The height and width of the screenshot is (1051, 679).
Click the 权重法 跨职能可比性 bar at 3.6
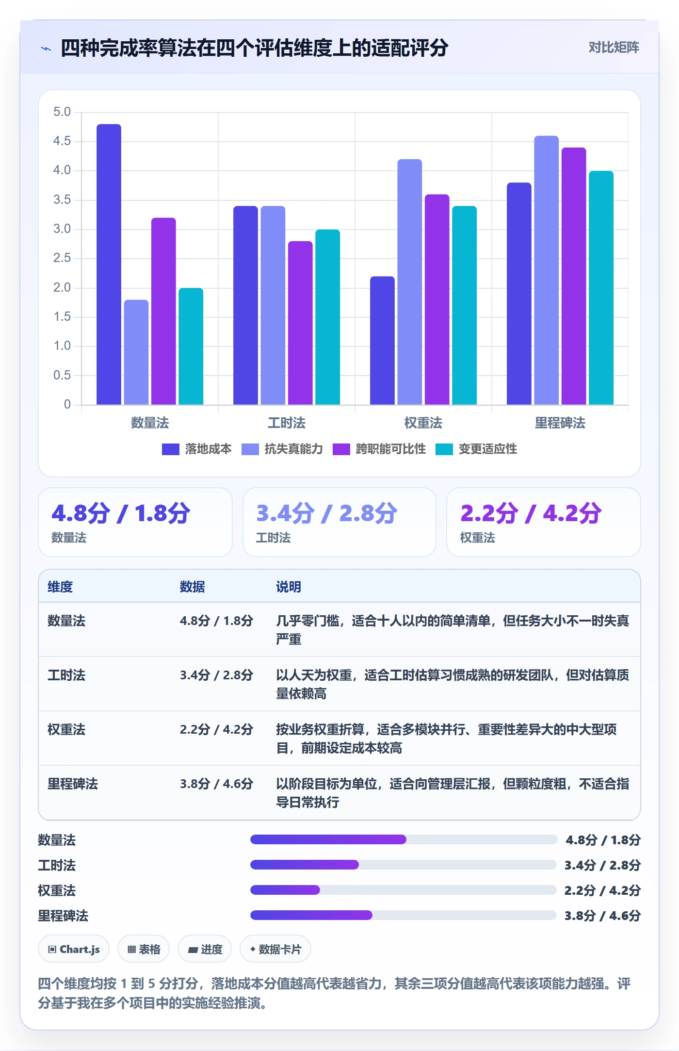click(437, 299)
